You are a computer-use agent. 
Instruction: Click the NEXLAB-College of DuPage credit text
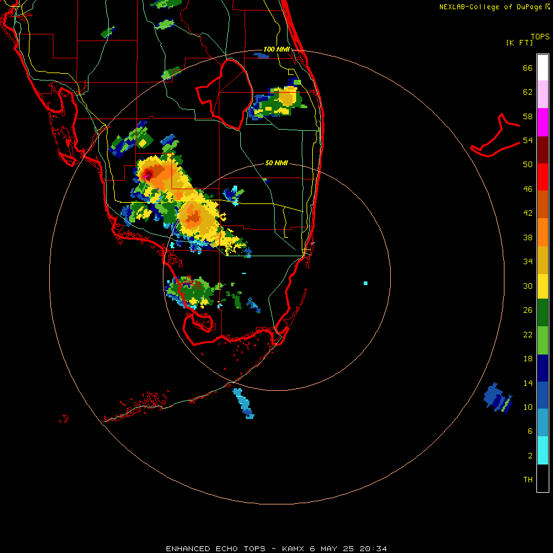495,7
